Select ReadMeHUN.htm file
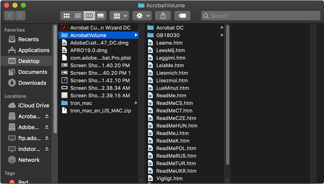 (x=185, y=126)
